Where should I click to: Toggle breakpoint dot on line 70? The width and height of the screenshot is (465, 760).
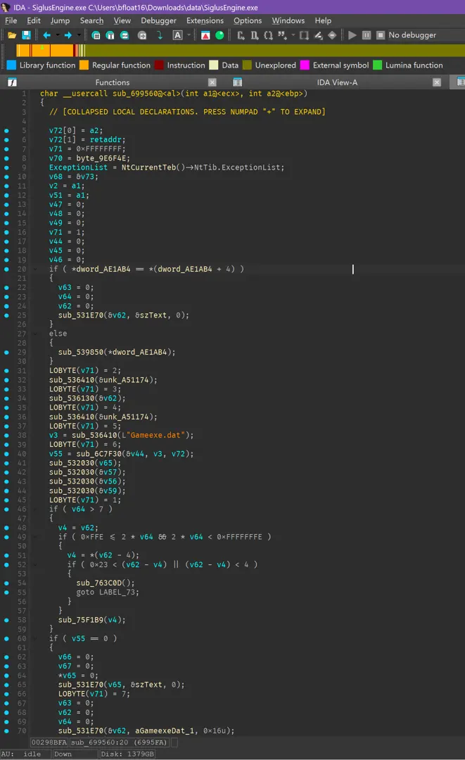6,731
